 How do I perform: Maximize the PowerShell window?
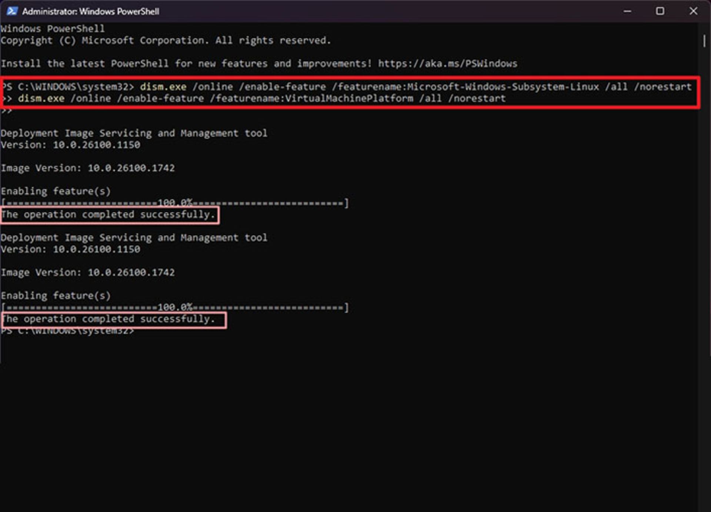click(x=660, y=11)
